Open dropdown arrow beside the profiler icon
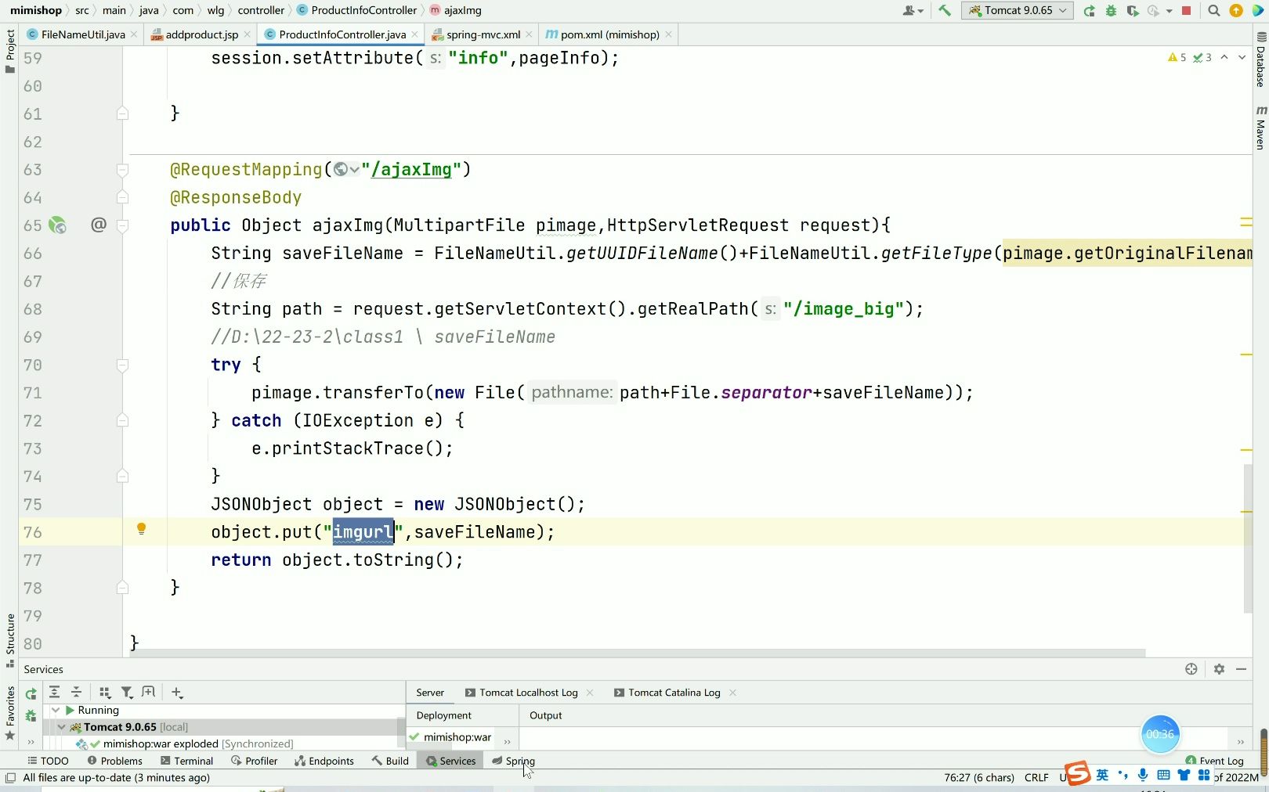 coord(1170,11)
